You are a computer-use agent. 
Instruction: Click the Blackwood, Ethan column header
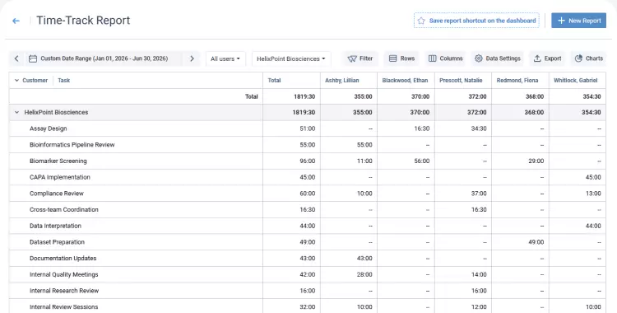pyautogui.click(x=405, y=81)
